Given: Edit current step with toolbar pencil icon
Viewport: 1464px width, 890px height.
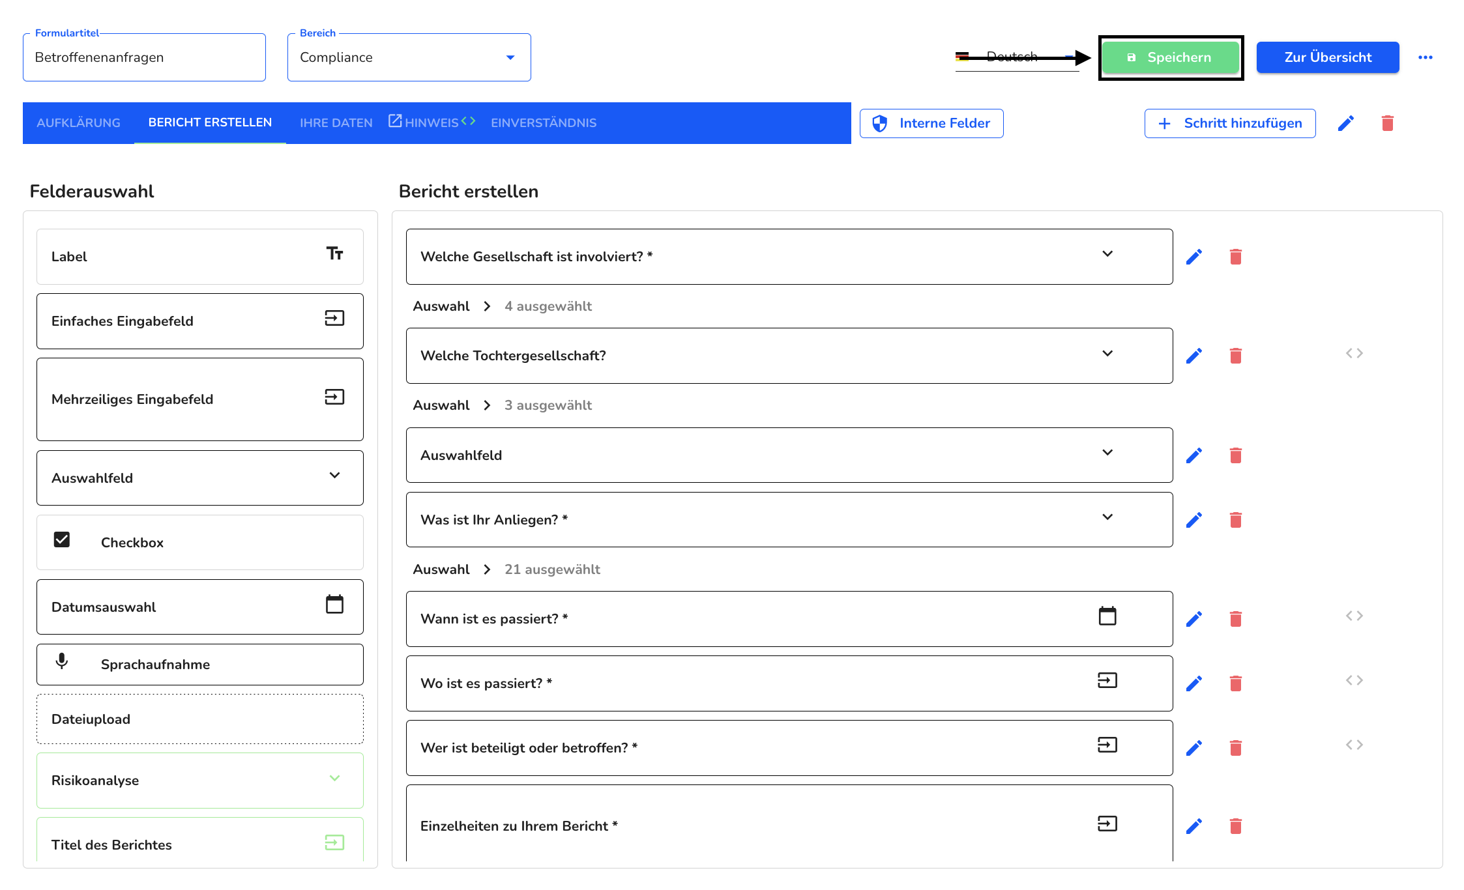Looking at the screenshot, I should 1345,123.
